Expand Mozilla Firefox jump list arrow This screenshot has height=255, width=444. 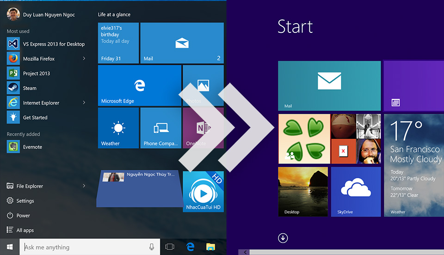84,58
